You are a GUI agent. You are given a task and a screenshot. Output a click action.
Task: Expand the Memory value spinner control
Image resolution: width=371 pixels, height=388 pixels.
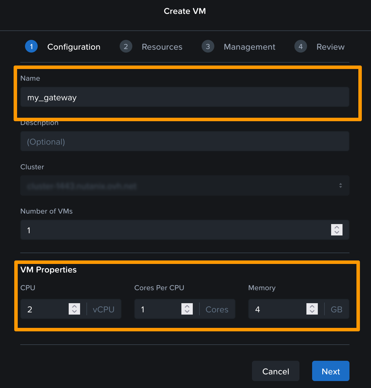[x=312, y=309]
